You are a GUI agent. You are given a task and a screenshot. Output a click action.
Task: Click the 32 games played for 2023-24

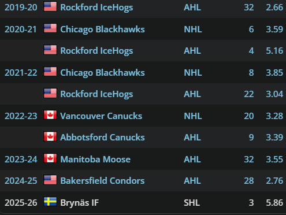pos(249,160)
